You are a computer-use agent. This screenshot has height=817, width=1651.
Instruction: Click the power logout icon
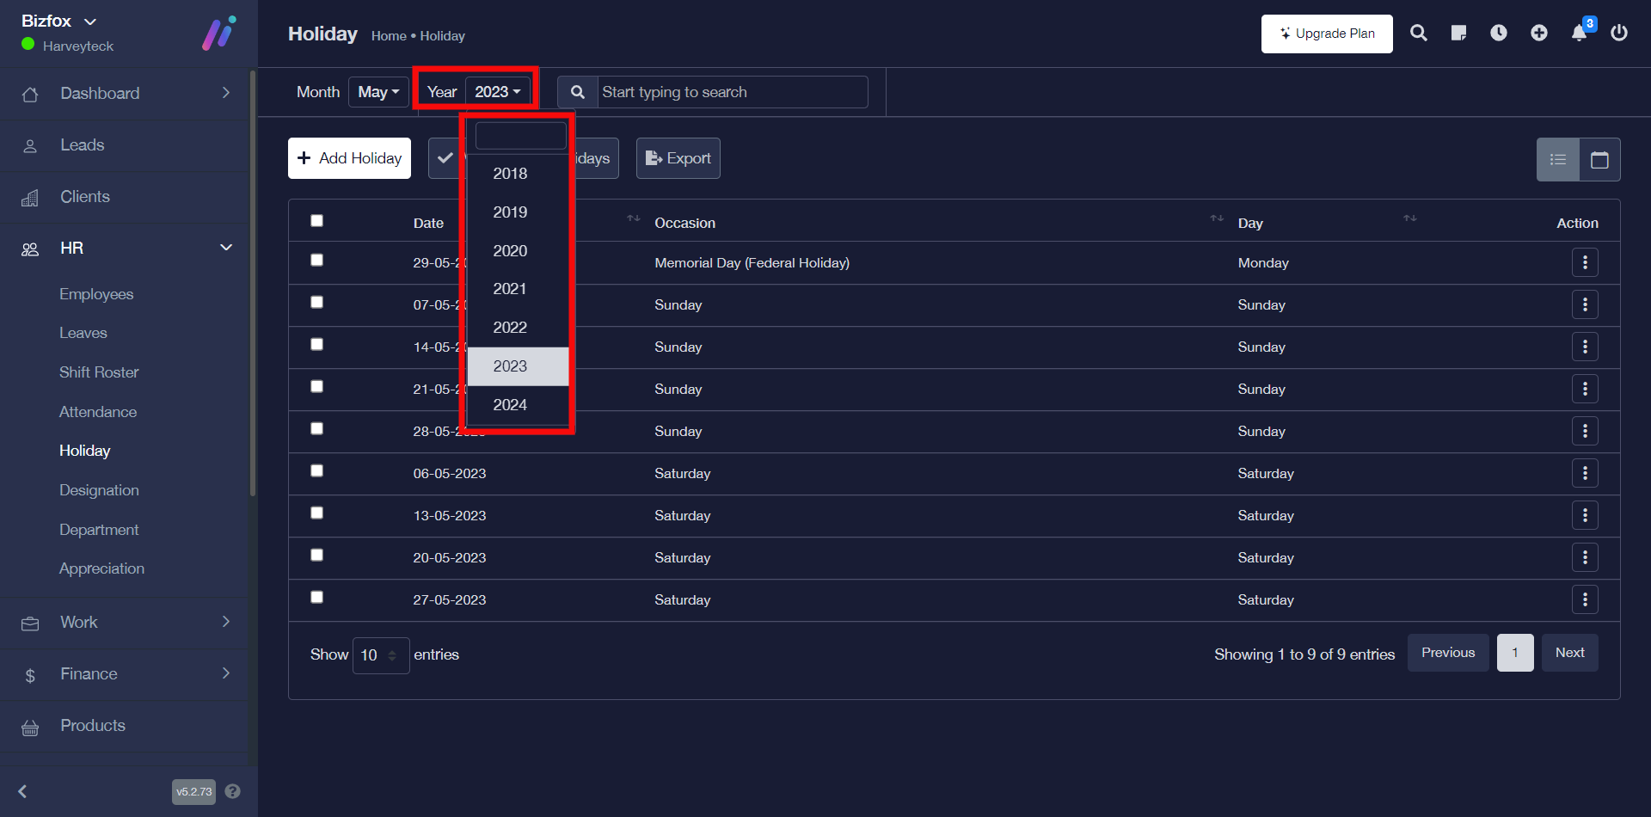point(1619,34)
